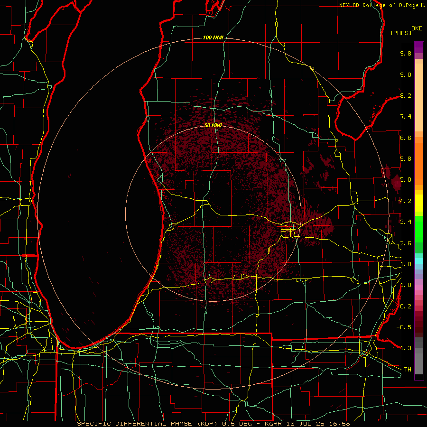Click the TH threshold label
The image size is (427, 427).
coord(408,370)
